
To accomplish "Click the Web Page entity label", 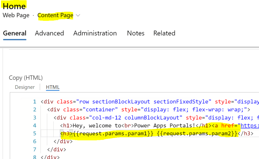I will coord(16,15).
